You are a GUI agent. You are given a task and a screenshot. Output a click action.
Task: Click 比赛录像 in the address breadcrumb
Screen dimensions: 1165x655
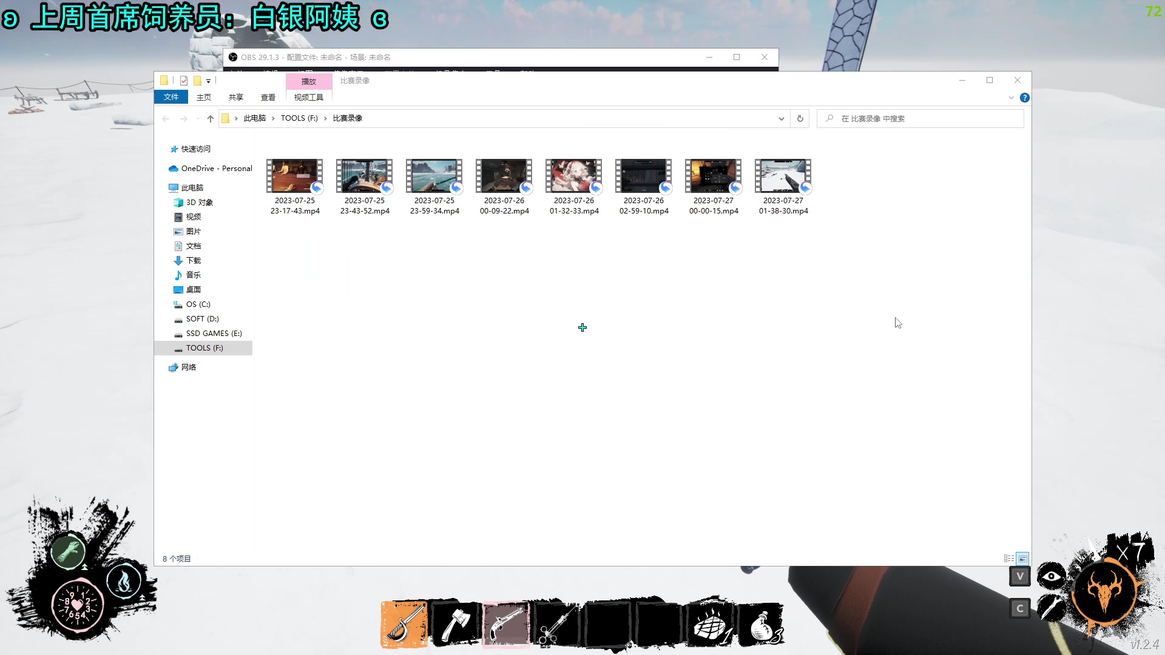(x=348, y=118)
